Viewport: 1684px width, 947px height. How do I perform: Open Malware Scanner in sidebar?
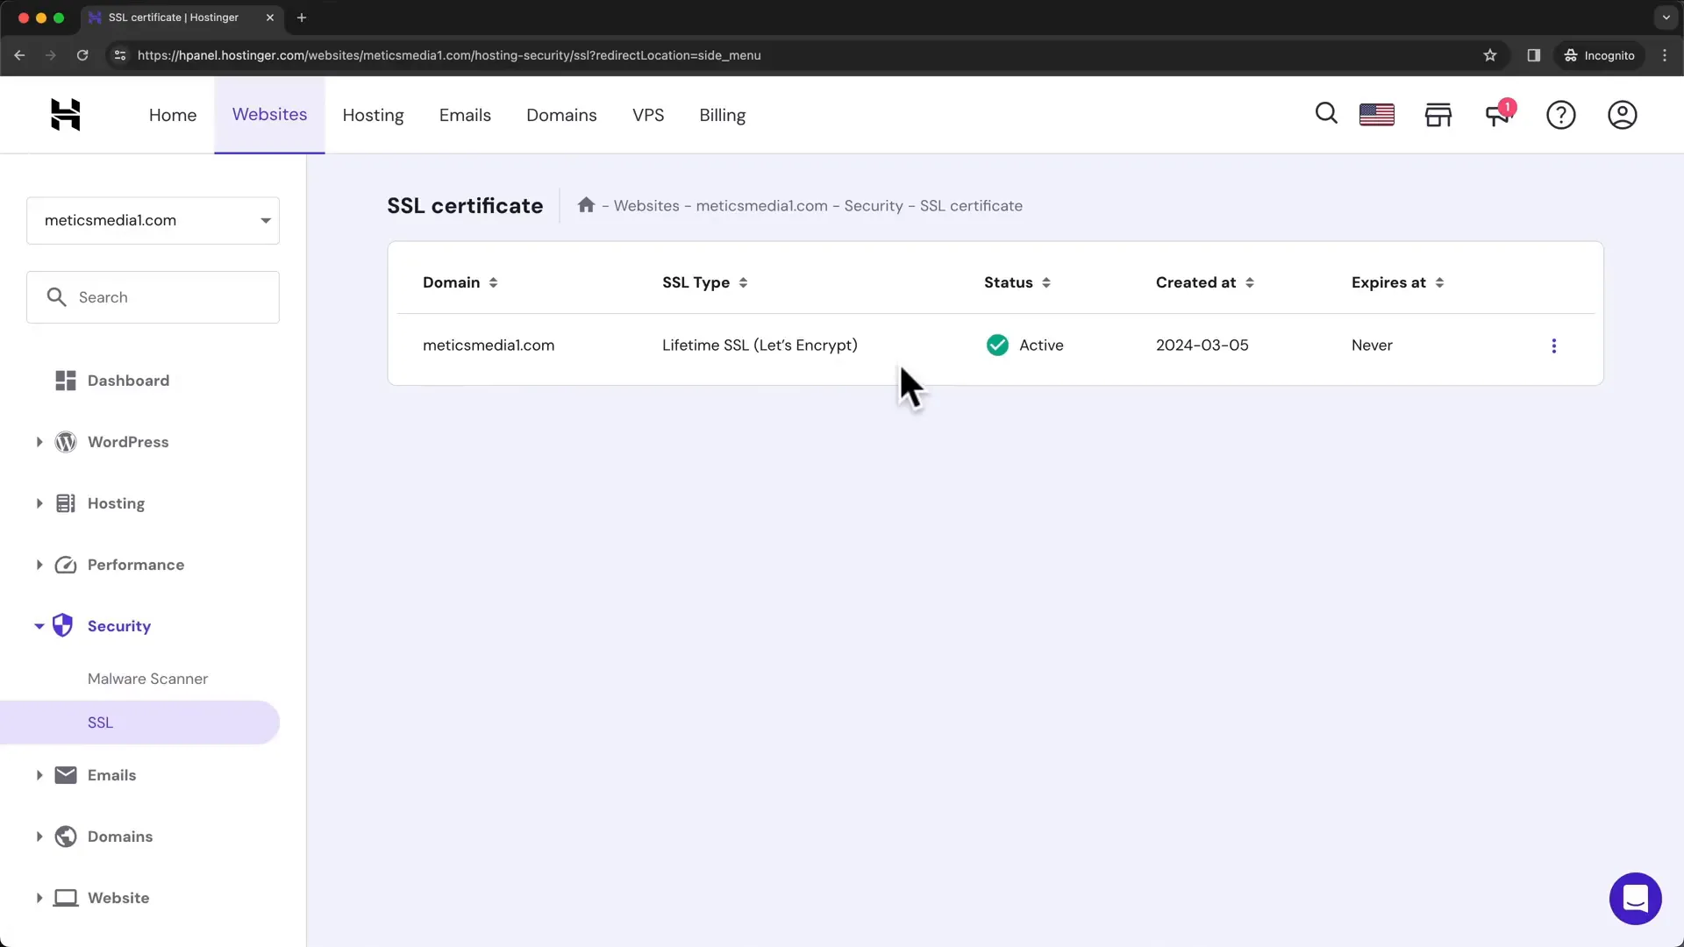(x=147, y=679)
